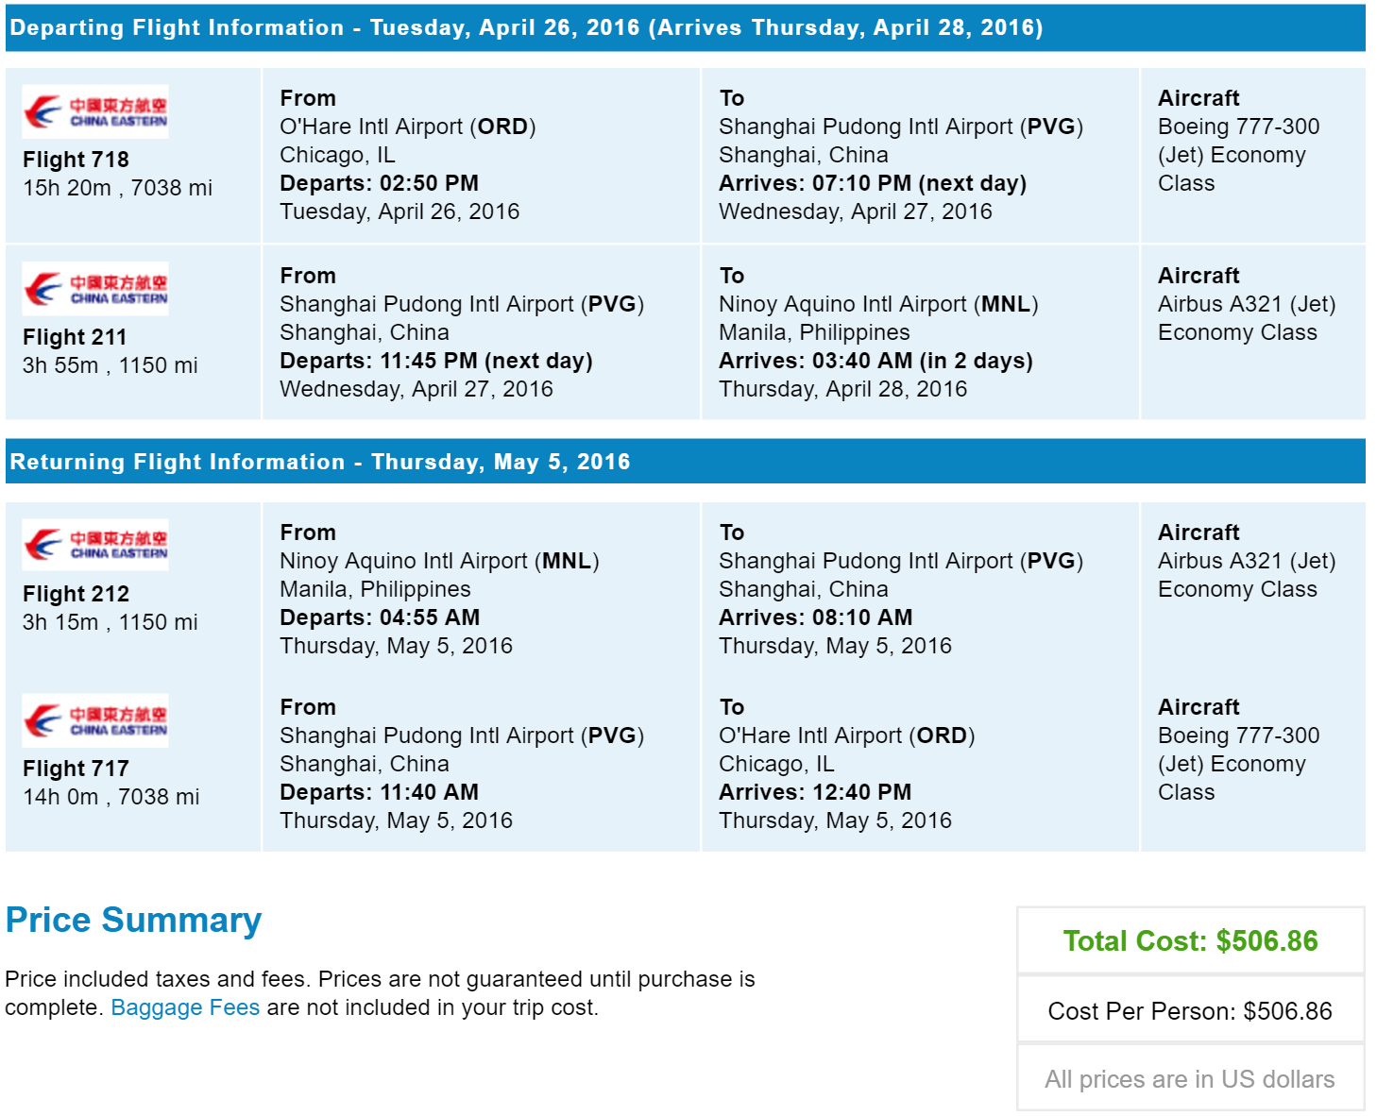1377x1116 pixels.
Task: Select the Flight 717 label
Action: [x=76, y=769]
